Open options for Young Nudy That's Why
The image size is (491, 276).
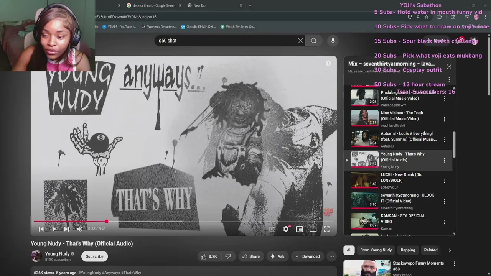pyautogui.click(x=444, y=160)
